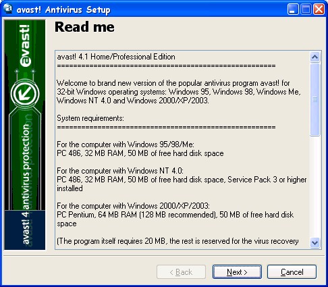The height and width of the screenshot is (287, 328).
Task: Click the Next button
Action: [x=237, y=272]
